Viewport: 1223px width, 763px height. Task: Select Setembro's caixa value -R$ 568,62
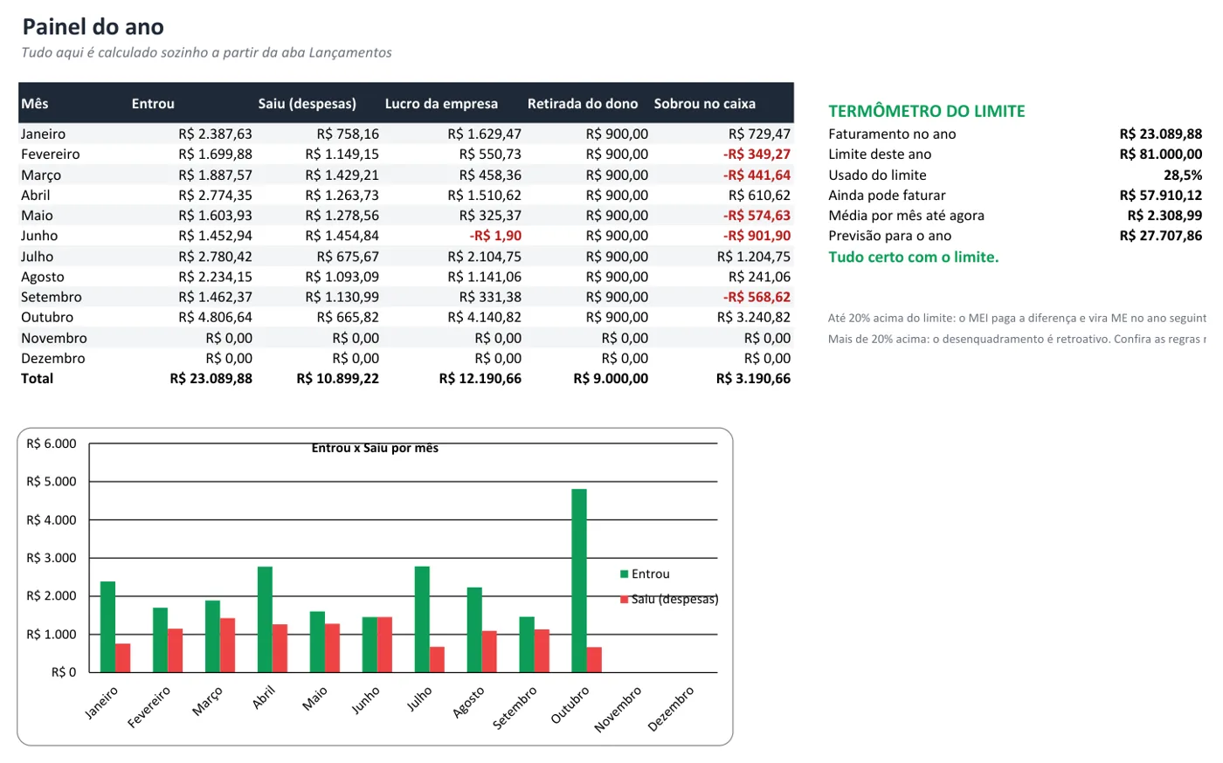tap(757, 297)
